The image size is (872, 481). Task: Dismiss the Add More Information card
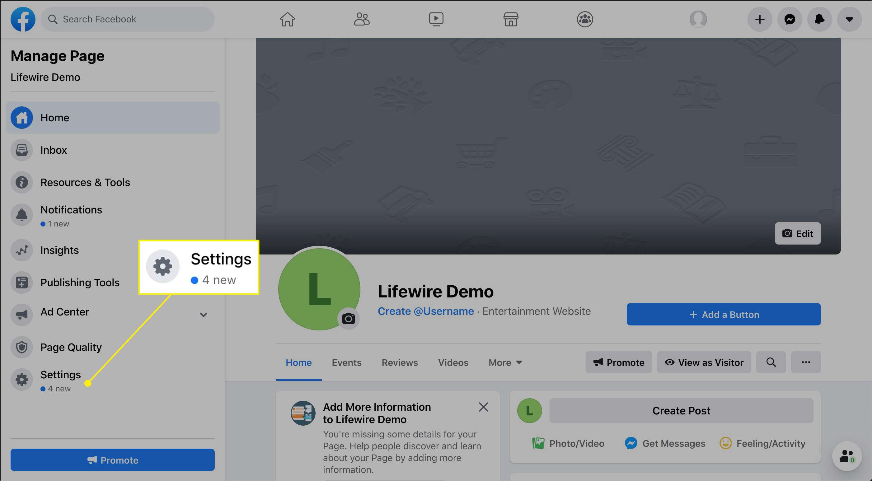point(483,407)
